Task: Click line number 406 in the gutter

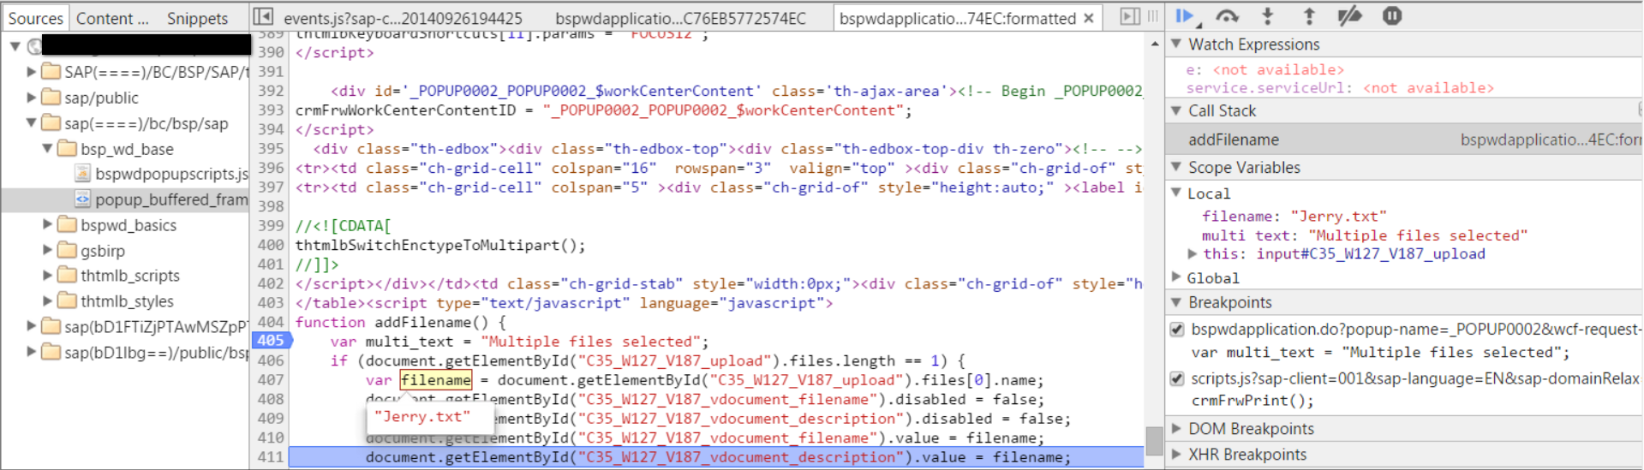Action: [x=271, y=360]
